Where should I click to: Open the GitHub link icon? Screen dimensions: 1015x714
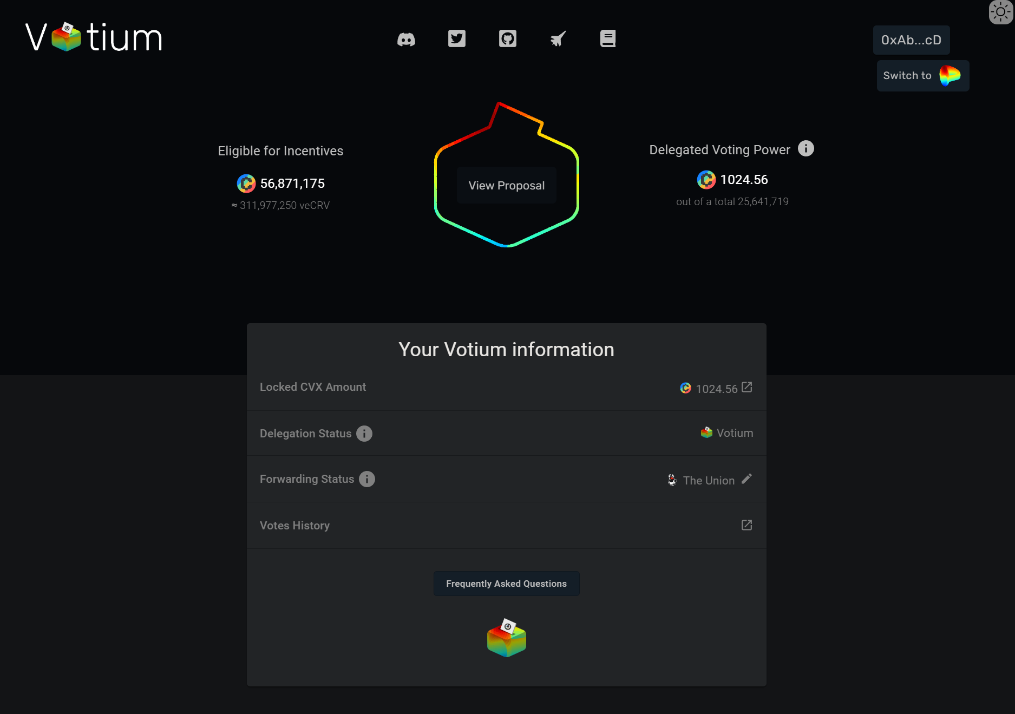pos(508,38)
